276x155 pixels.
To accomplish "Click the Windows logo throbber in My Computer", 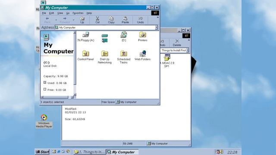I will 155,13.
